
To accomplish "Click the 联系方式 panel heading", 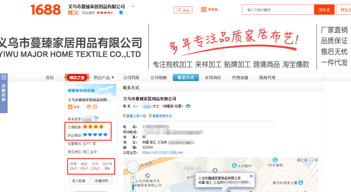I will pyautogui.click(x=131, y=88).
